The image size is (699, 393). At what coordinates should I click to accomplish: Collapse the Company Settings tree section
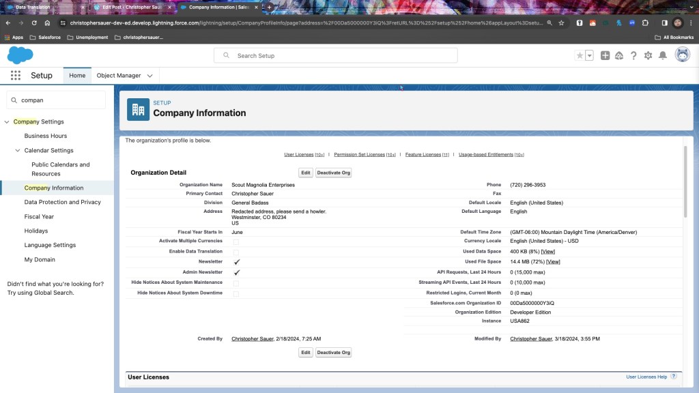click(x=7, y=122)
